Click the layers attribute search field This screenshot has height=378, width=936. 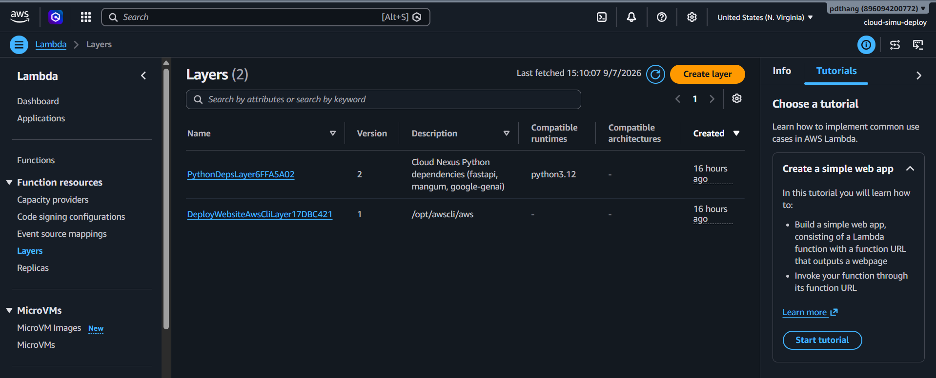point(384,99)
